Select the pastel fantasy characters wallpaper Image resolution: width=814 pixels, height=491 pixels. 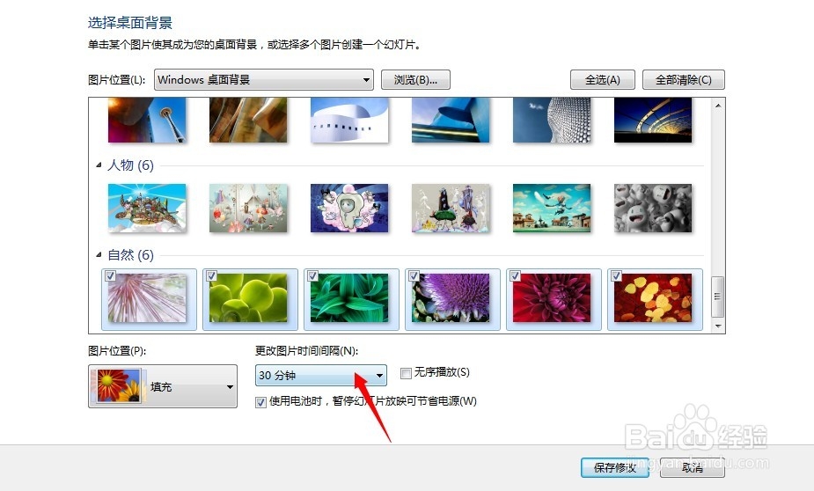248,208
